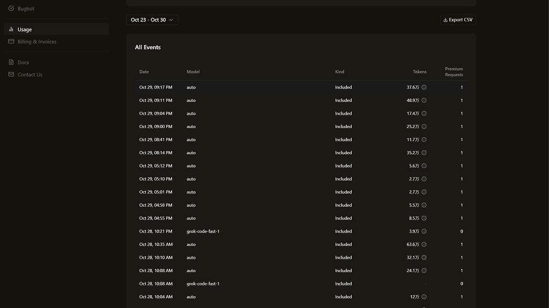The image size is (549, 308).
Task: Open Contact Us link in sidebar
Action: (56, 74)
